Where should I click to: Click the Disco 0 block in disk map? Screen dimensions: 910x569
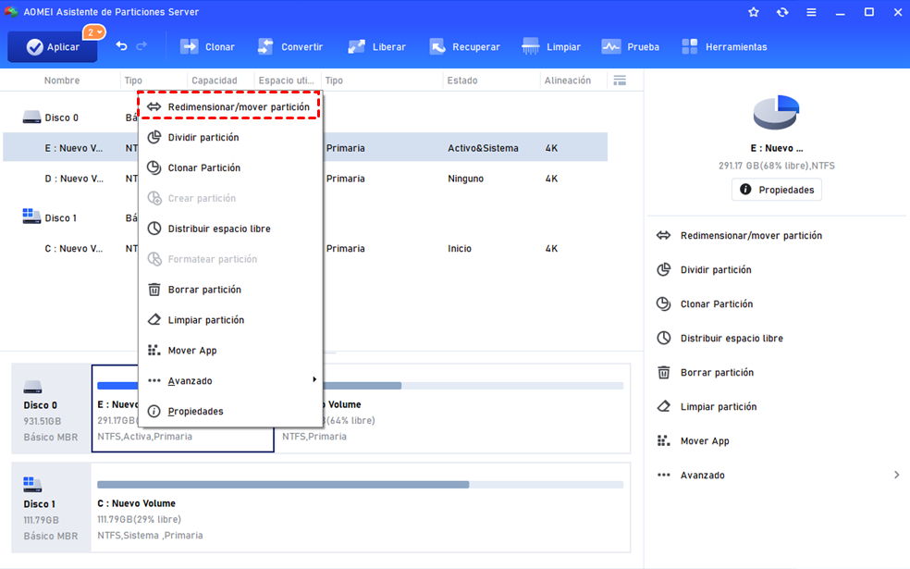[x=51, y=409]
